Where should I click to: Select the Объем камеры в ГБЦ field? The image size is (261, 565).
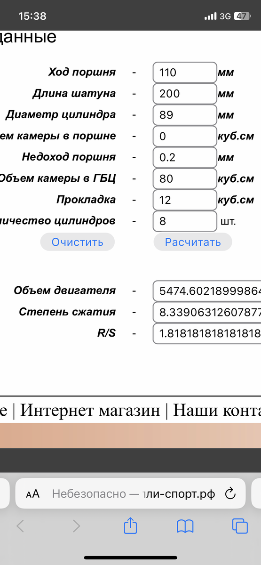tap(185, 178)
